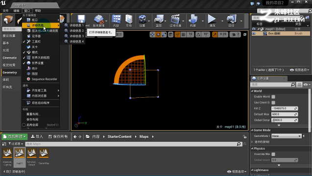Open 视图选项 dropdown in World Outliner
This screenshot has width=312, height=176.
point(299,70)
